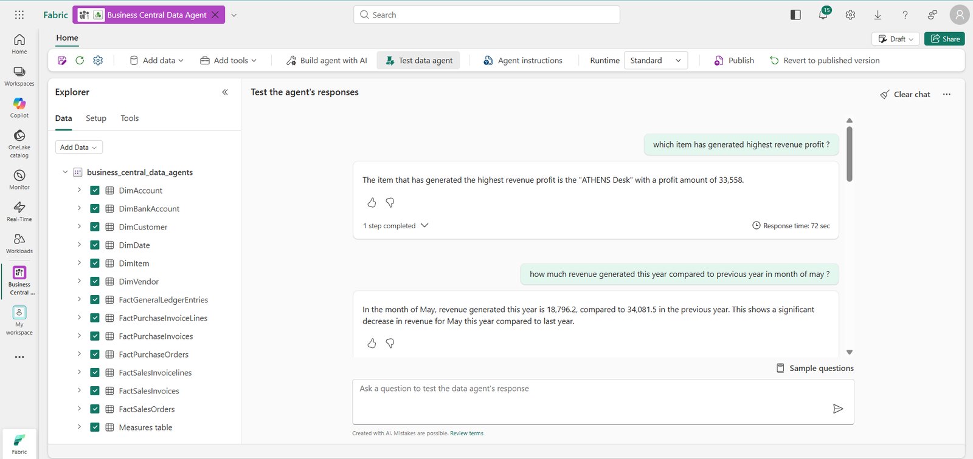Refresh the data agent with the refresh icon
This screenshot has width=973, height=459.
[80, 60]
